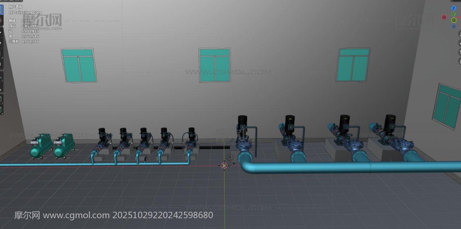Image resolution: width=461 pixels, height=229 pixels.
Task: Click the red negative X gizmo circle
Action: [x=444, y=17]
